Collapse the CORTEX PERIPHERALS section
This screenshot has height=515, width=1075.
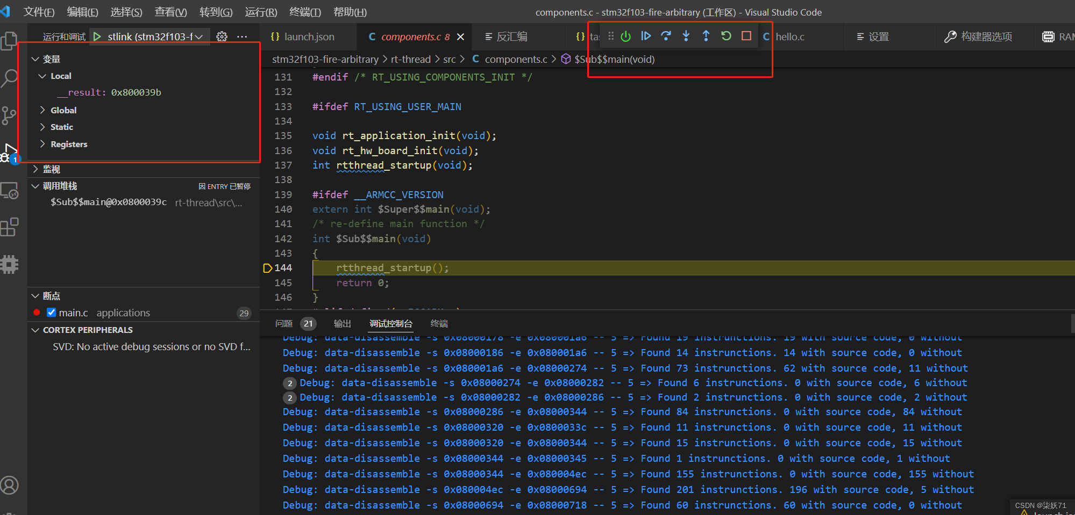coord(35,330)
